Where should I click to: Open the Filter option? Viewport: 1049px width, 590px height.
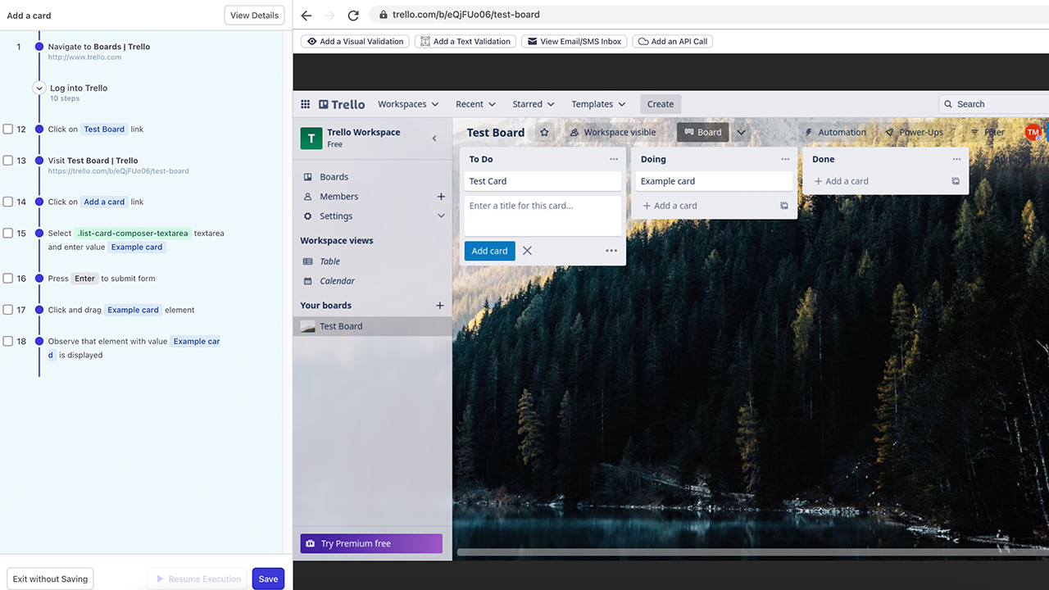pos(988,133)
